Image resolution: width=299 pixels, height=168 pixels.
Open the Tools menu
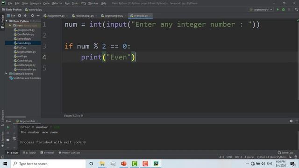(75, 3)
